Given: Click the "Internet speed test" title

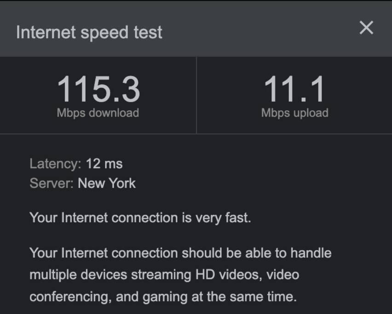Looking at the screenshot, I should [x=89, y=33].
